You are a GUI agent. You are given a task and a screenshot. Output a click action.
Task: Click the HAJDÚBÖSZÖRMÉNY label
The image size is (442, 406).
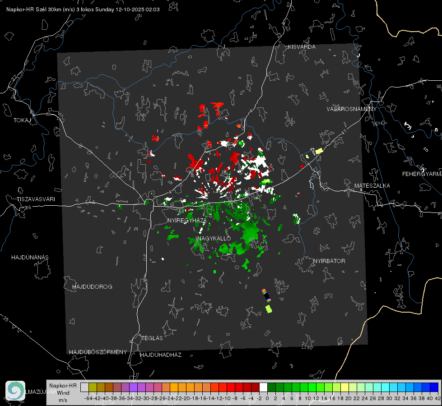click(98, 352)
